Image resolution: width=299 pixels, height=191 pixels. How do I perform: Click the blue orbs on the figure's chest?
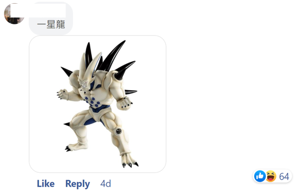(93, 102)
